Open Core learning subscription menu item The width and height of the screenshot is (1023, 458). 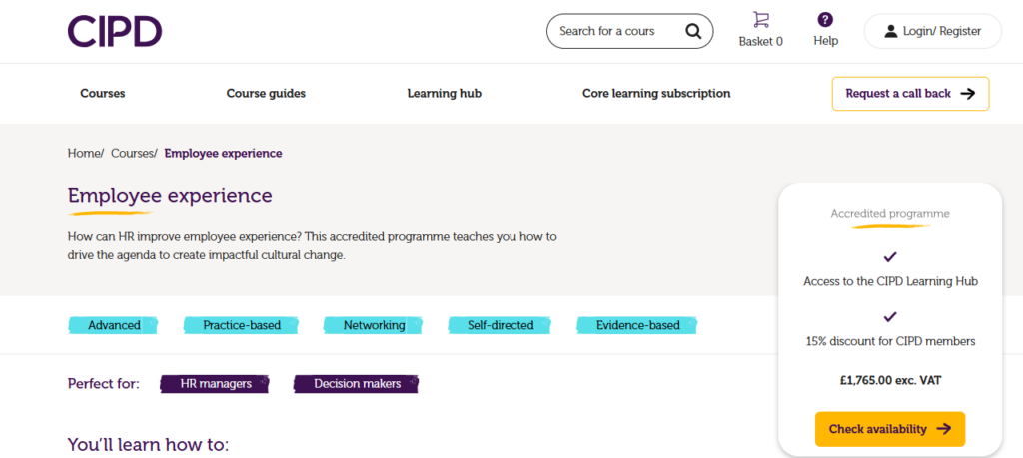pyautogui.click(x=656, y=93)
